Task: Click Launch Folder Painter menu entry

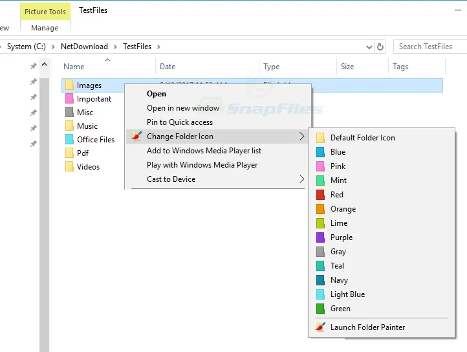Action: click(382, 327)
